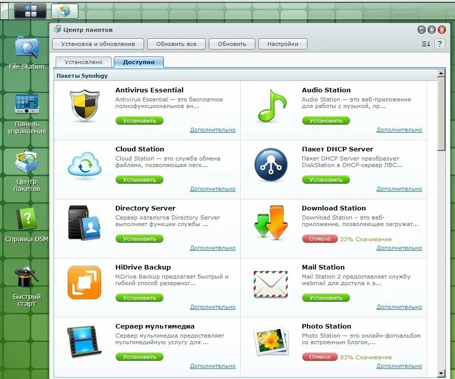Click the Download Station arrows icon
This screenshot has height=379, width=455.
(x=271, y=222)
